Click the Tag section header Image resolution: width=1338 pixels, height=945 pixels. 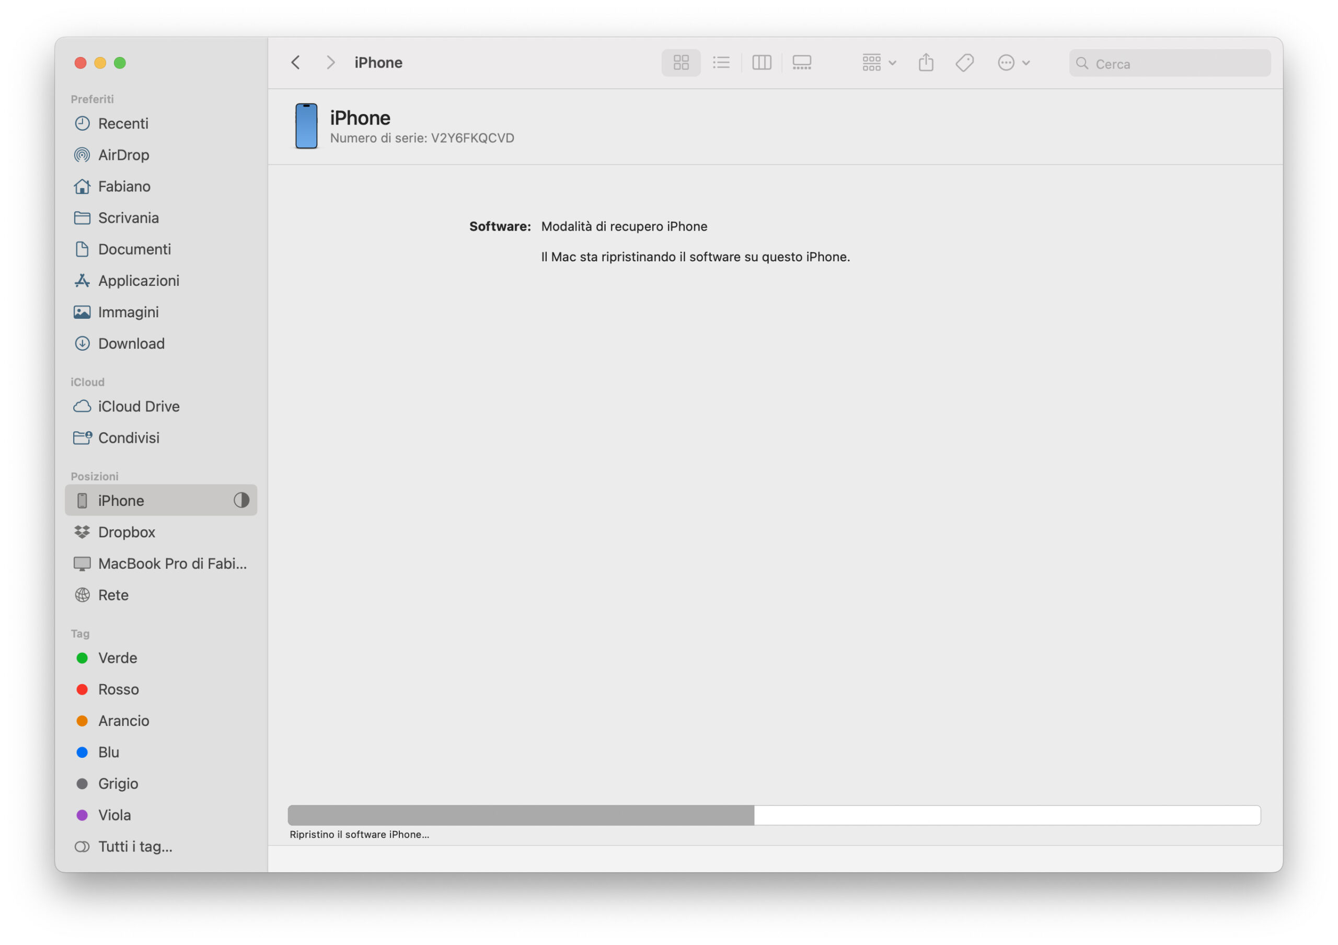80,634
